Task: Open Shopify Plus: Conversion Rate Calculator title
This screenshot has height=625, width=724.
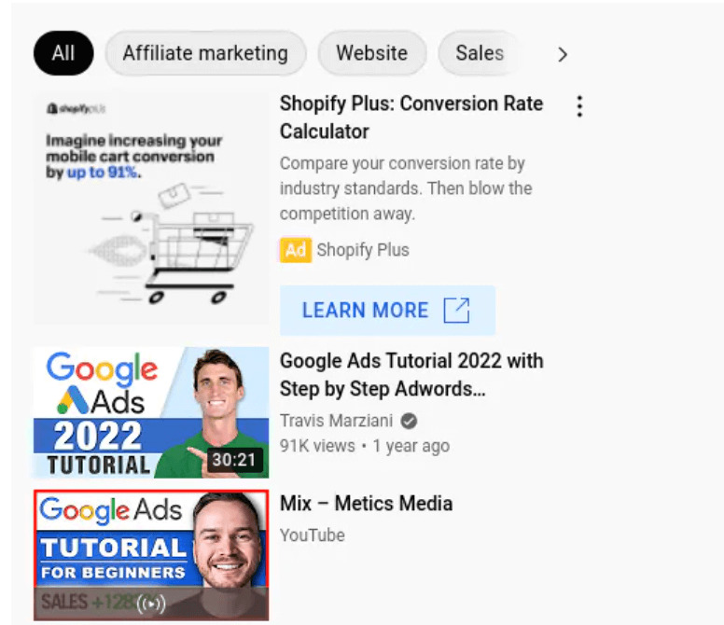Action: (411, 118)
